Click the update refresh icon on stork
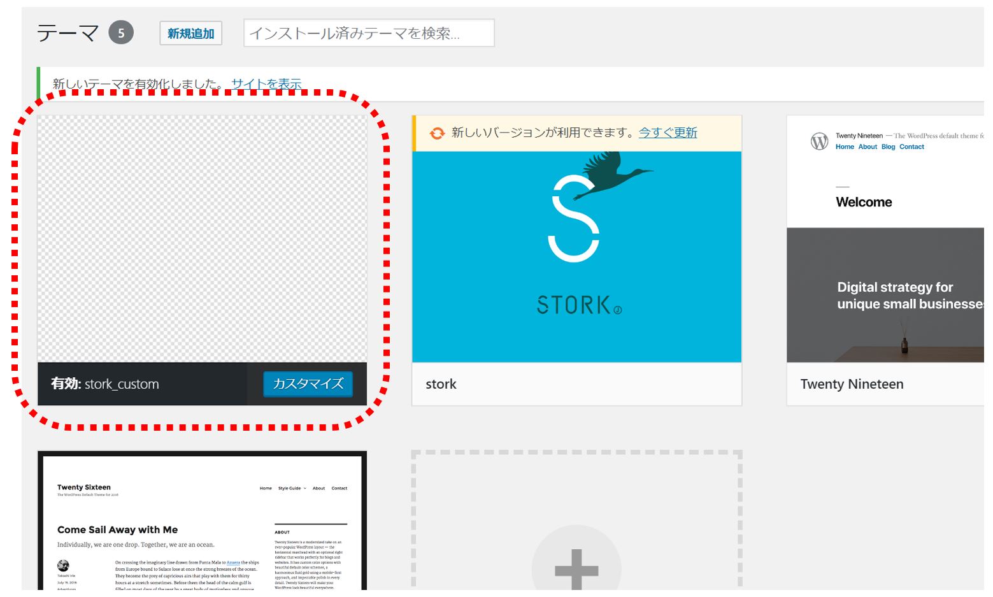The width and height of the screenshot is (993, 597). point(437,133)
